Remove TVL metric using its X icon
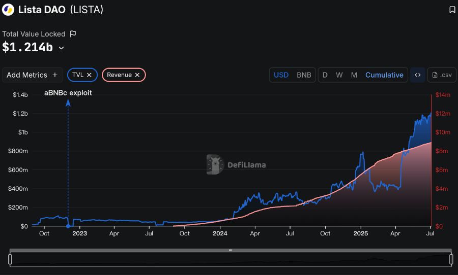Viewport: 458px width, 275px height. tap(89, 75)
